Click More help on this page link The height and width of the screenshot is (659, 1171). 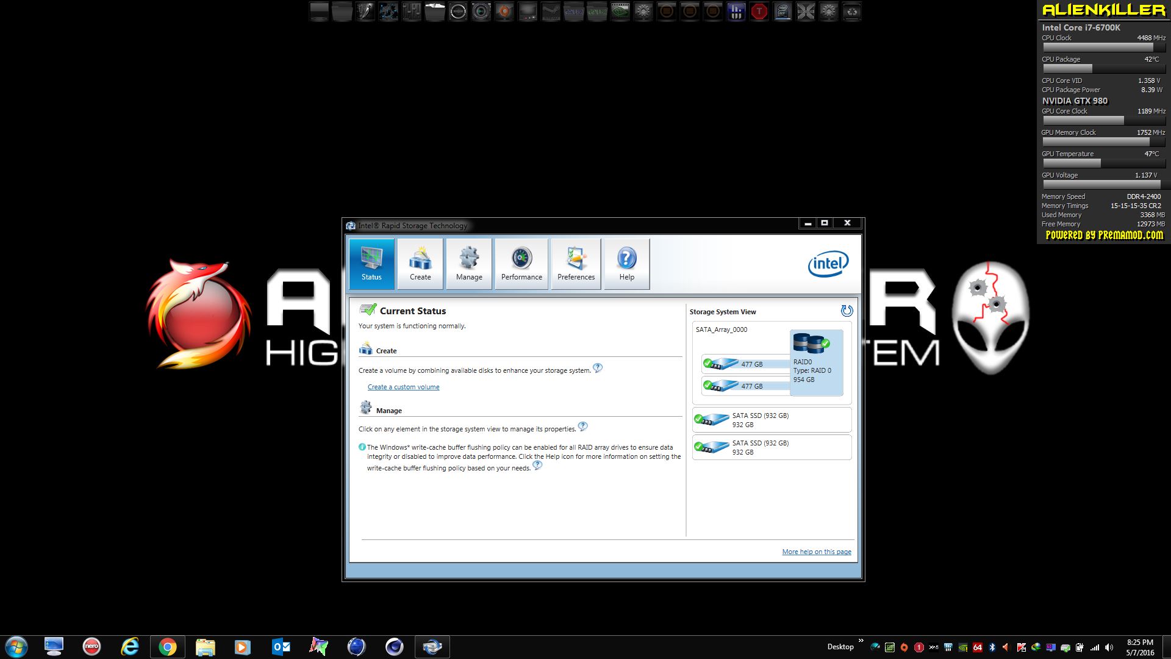click(816, 552)
